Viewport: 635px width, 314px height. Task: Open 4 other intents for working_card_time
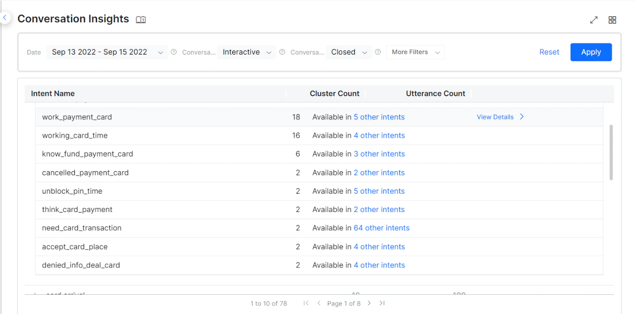(379, 136)
